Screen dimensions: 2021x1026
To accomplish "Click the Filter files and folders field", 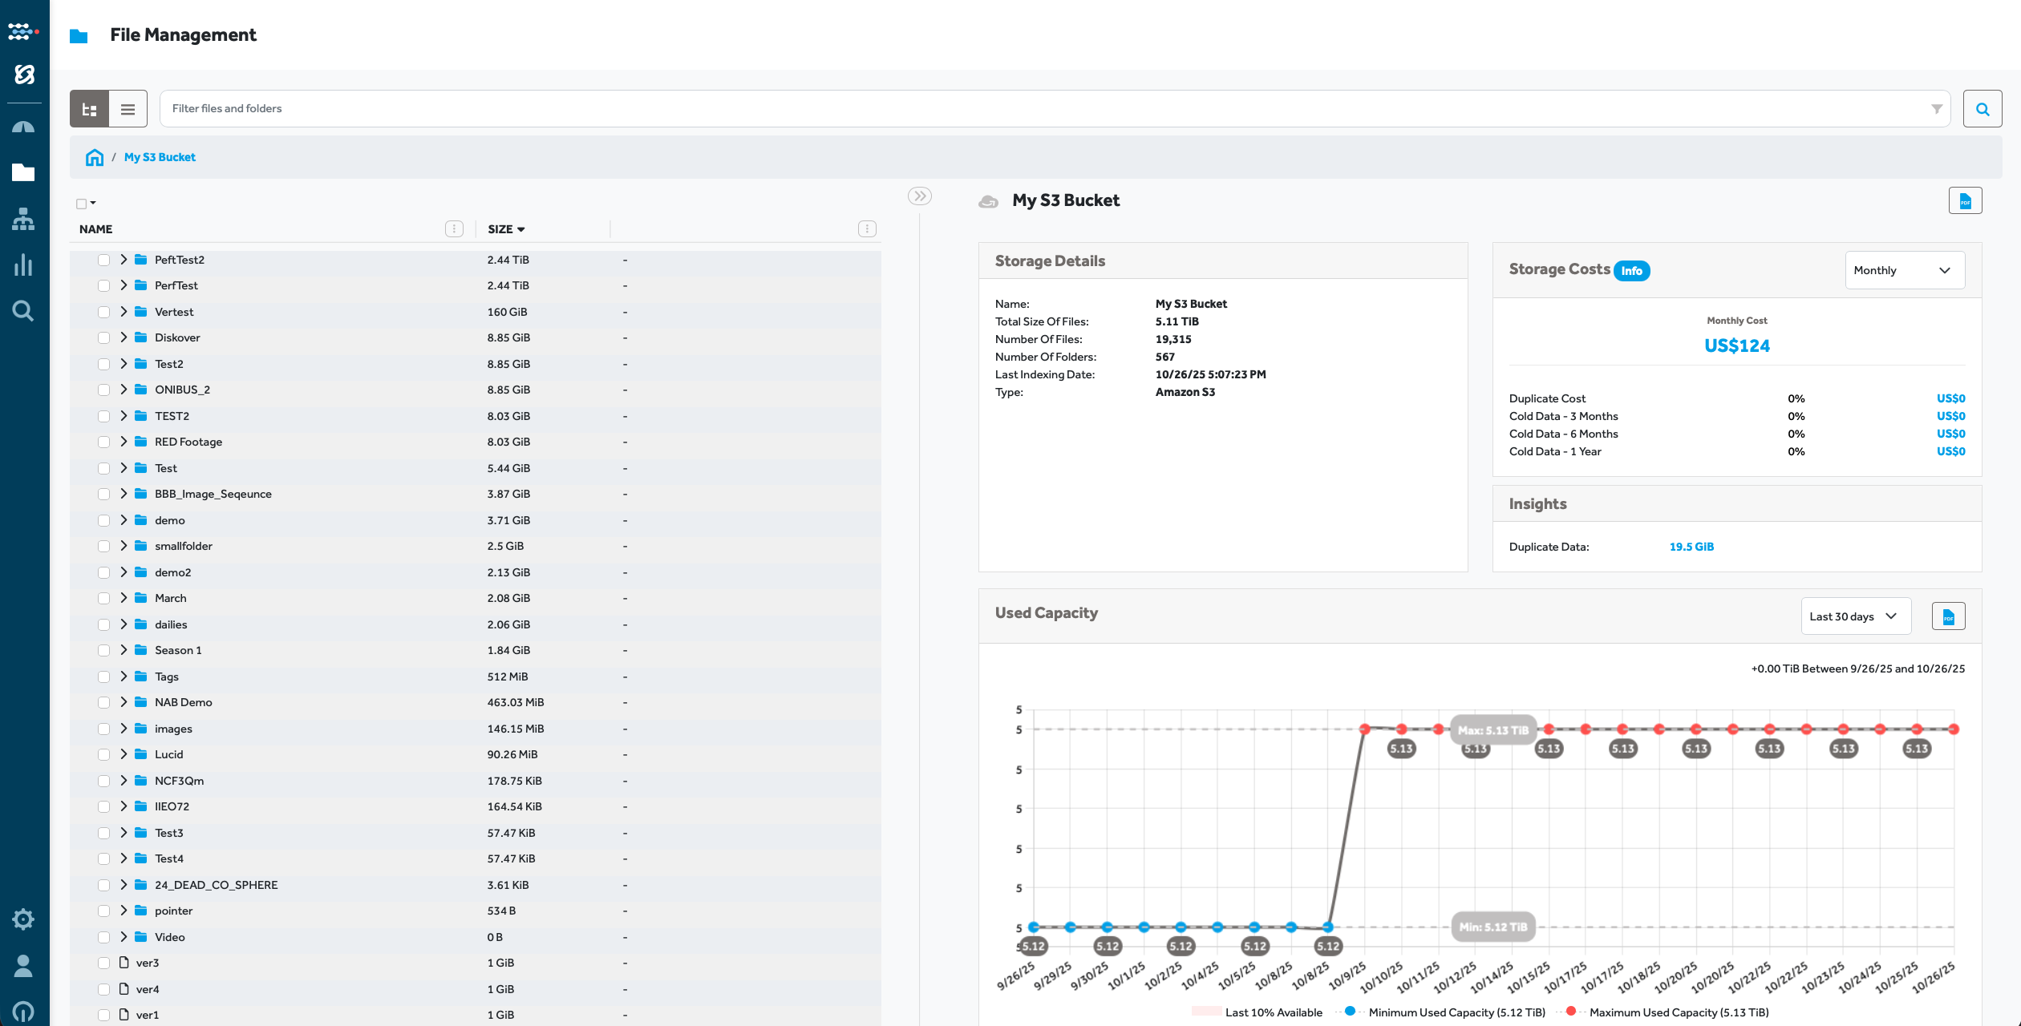I will 1043,109.
